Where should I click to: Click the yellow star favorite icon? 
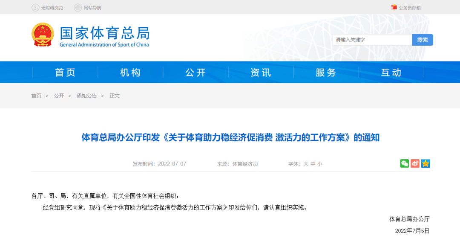425,163
